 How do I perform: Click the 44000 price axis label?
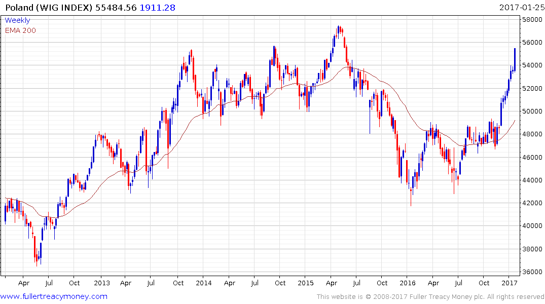[x=532, y=180]
